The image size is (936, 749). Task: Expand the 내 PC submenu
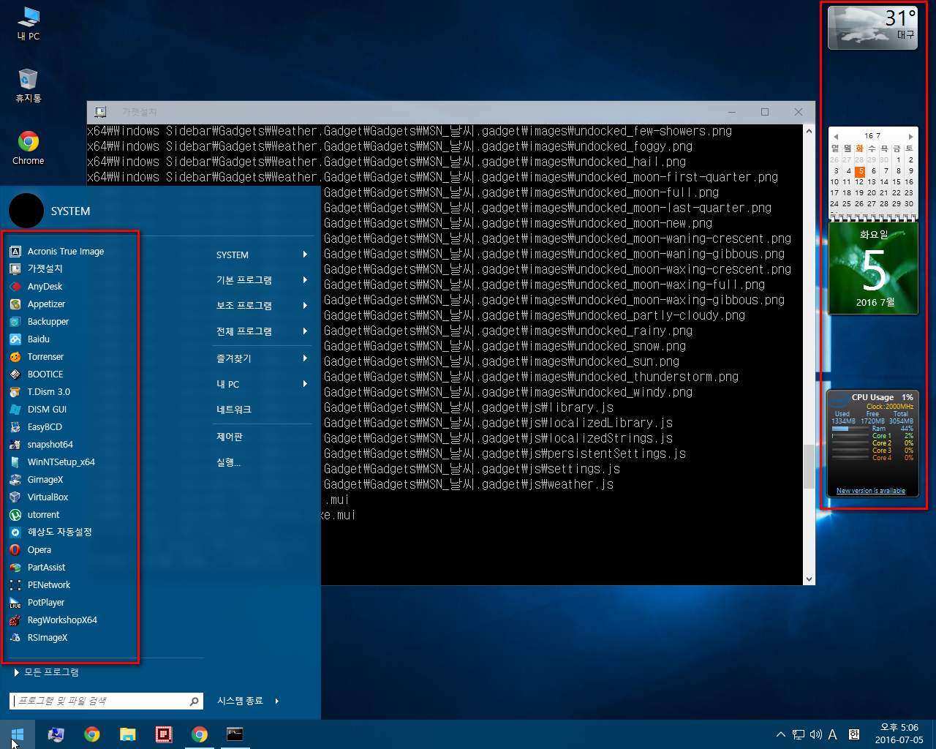pyautogui.click(x=261, y=384)
